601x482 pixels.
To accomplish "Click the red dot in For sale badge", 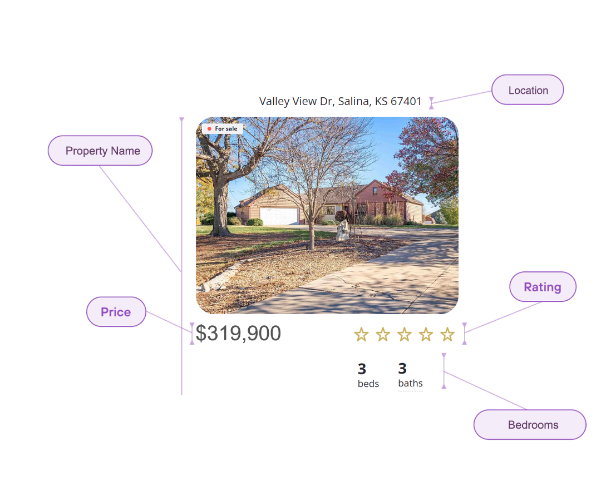I will (209, 129).
